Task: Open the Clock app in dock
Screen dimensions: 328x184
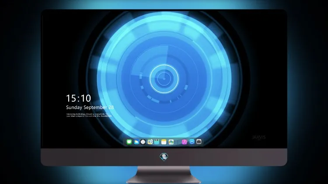Action: pos(143,142)
